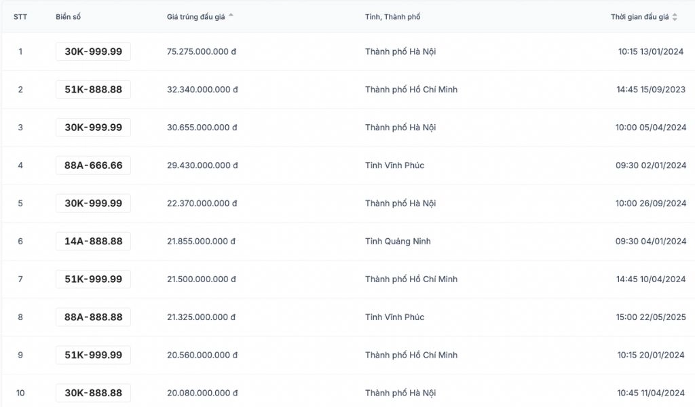
Task: Click plate 30K-999.99 in row 5
Action: coord(93,203)
